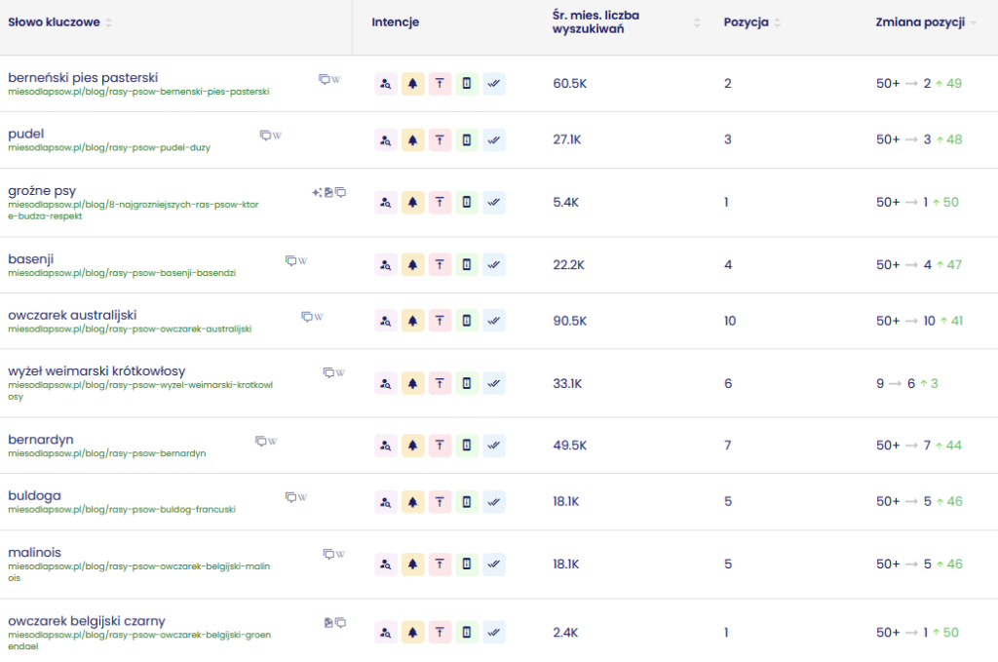Screen dimensions: 998x662
Task: Click the image SERP icon beside owczarek belgijski czarny
Action: point(328,622)
